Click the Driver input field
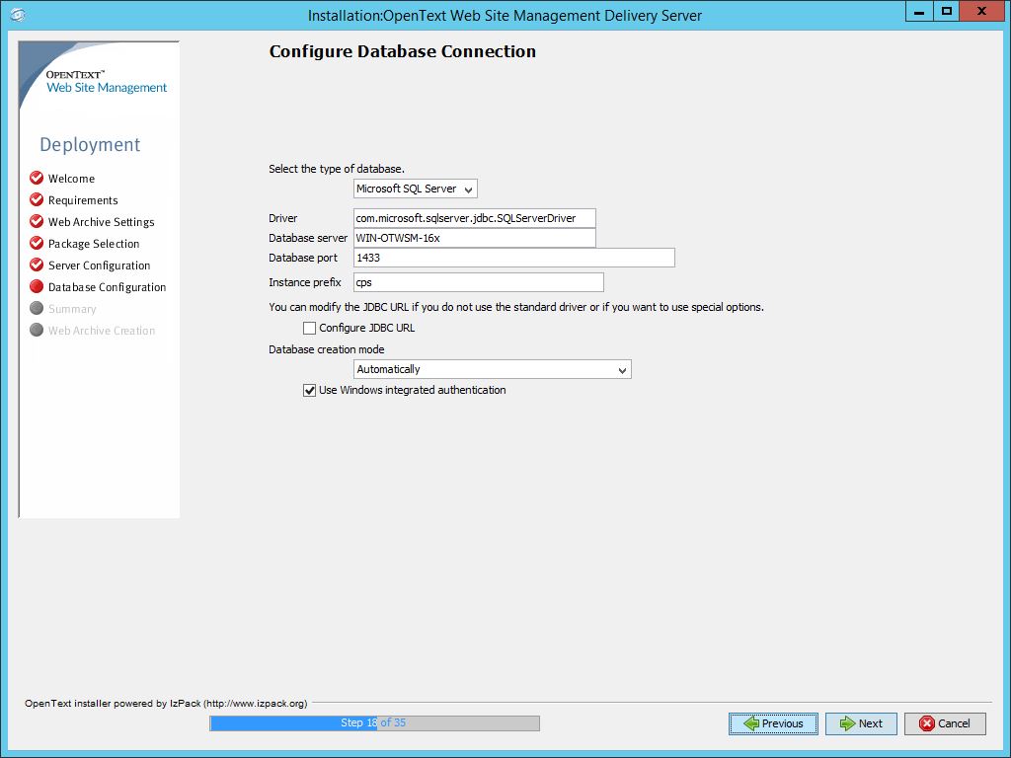 pos(475,218)
